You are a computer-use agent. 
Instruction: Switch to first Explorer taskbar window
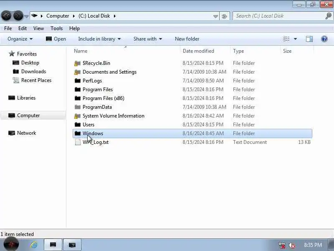[53, 245]
